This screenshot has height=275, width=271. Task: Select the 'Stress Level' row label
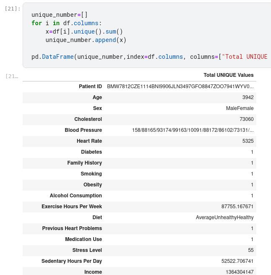point(86,250)
